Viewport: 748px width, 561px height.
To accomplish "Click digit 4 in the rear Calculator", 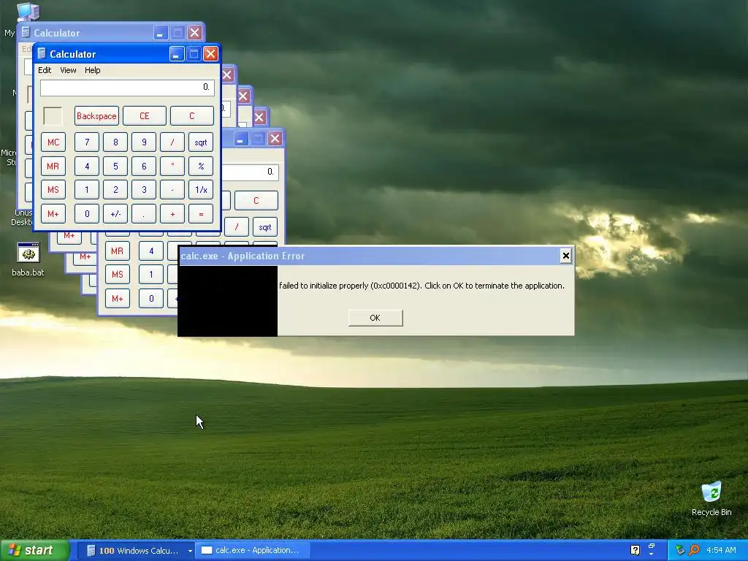I will coord(151,251).
